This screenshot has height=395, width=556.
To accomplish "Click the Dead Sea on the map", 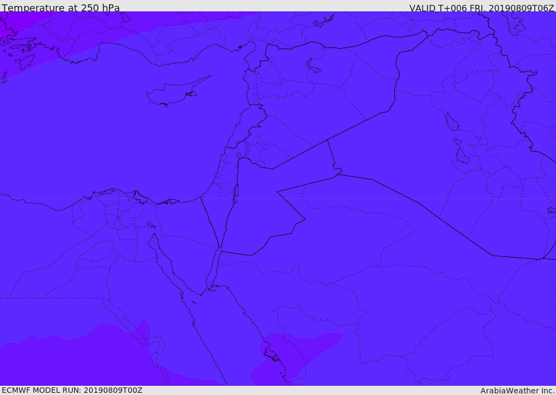I will click(236, 192).
